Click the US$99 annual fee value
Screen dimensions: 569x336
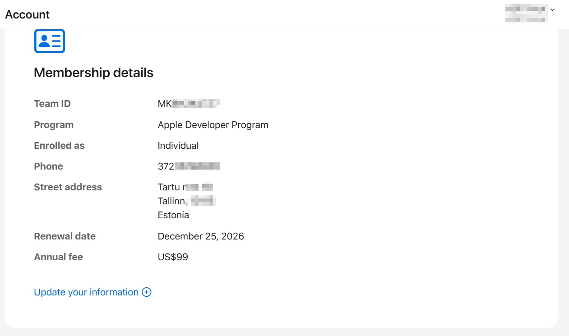[x=173, y=257]
